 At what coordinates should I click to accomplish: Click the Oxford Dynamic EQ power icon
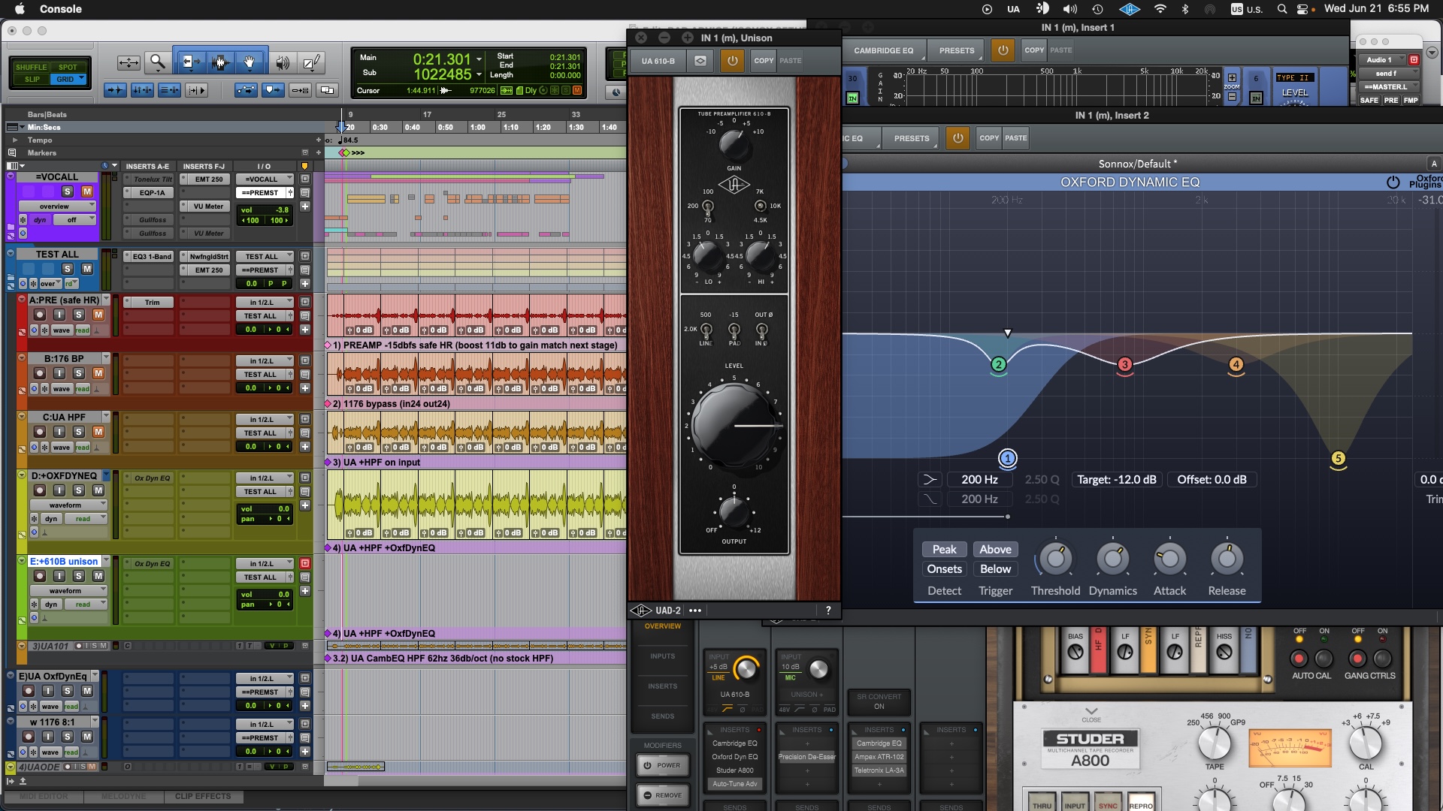pyautogui.click(x=1393, y=182)
